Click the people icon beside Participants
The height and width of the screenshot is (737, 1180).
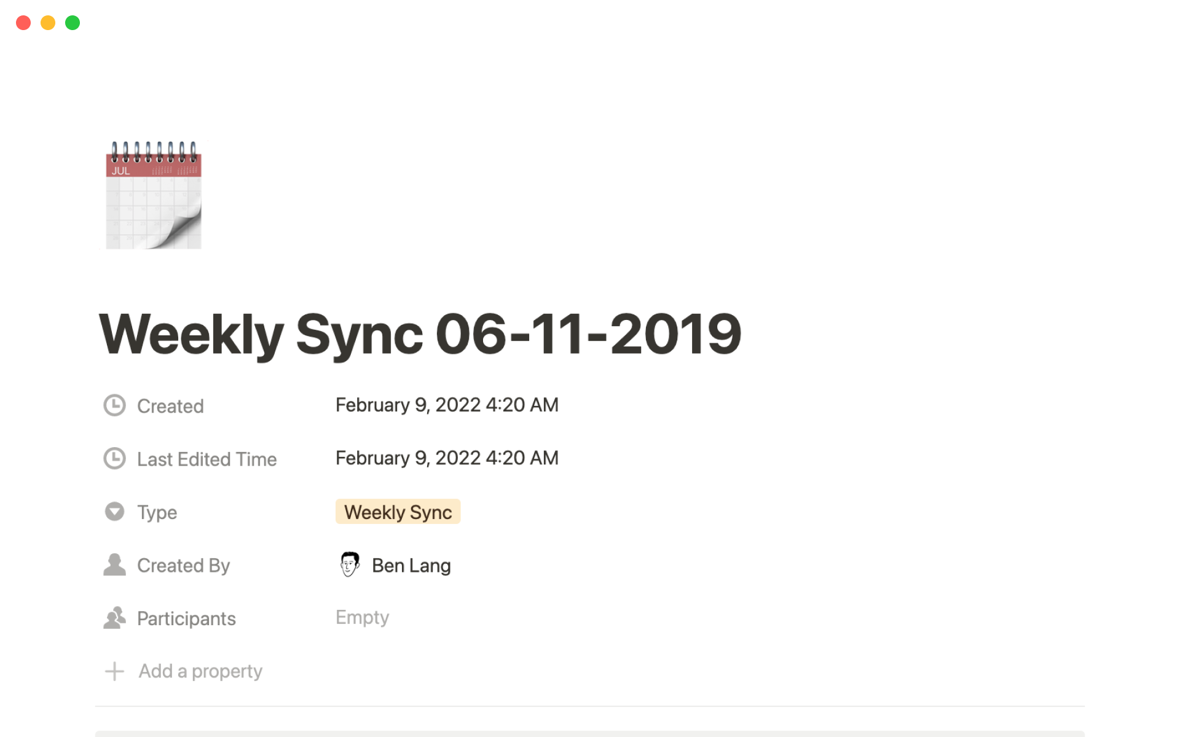coord(114,618)
